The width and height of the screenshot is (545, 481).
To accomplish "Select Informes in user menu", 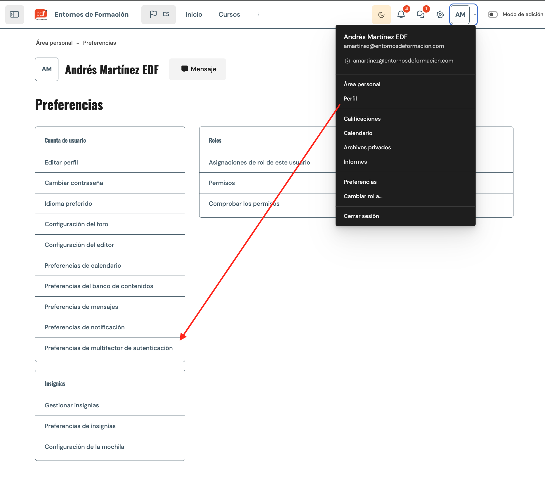I will [405, 162].
